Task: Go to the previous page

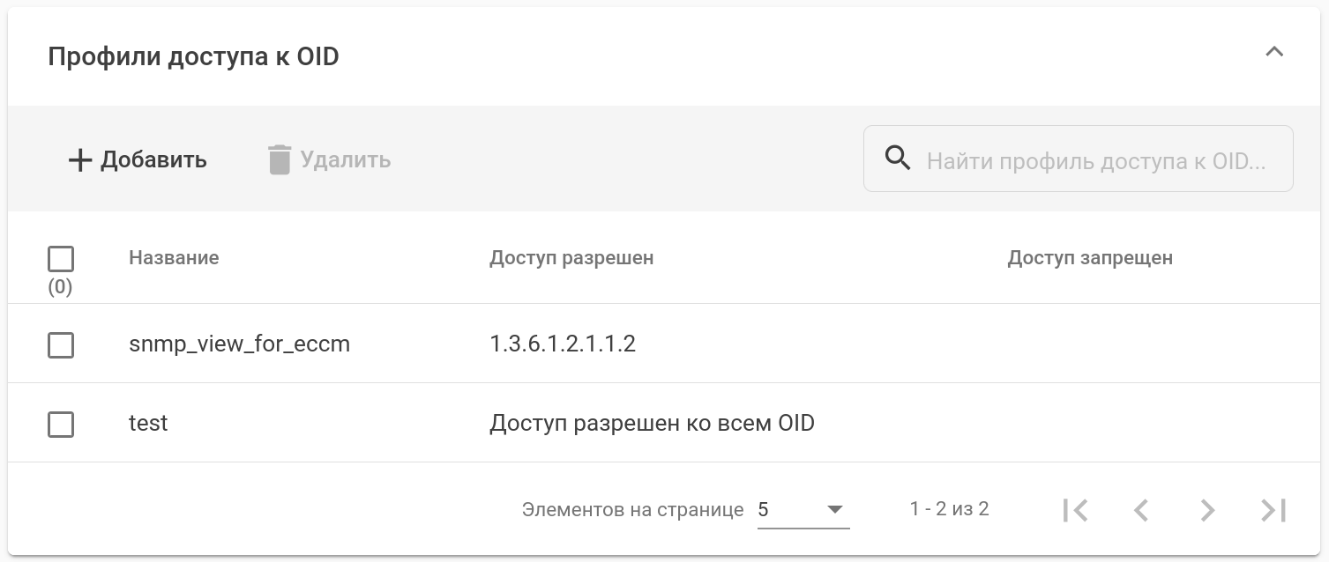Action: 1141,510
